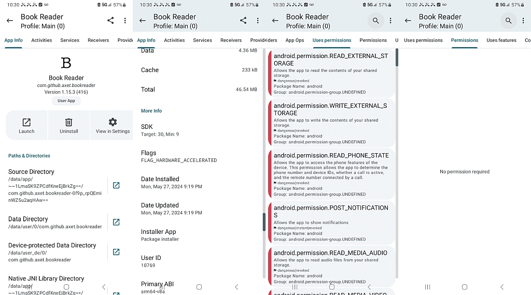
Task: Select App Info tab on More Info screen
Action: pos(146,40)
